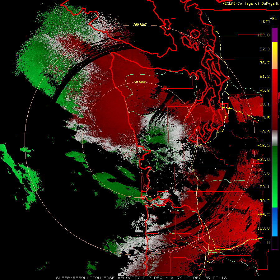Click the -47.6 legend value

pos(264,173)
